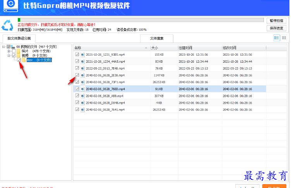
Task: Click sort arrow in 名称 column header
Action: [x=146, y=48]
